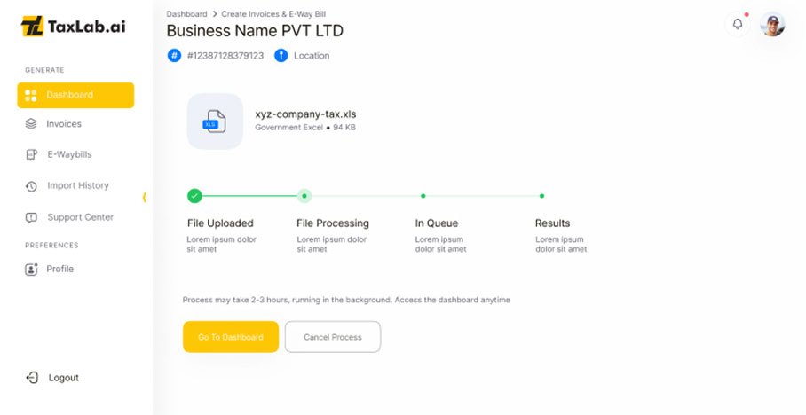Click the XLS file icon
The height and width of the screenshot is (415, 806).
215,121
